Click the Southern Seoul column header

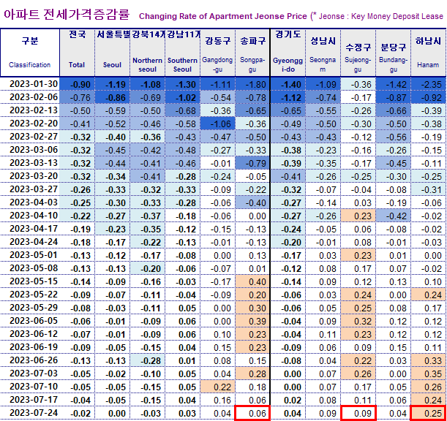click(x=182, y=53)
